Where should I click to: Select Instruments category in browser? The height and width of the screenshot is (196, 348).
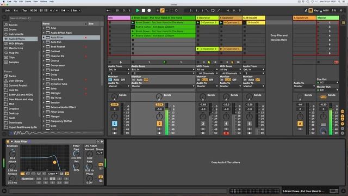point(16,34)
